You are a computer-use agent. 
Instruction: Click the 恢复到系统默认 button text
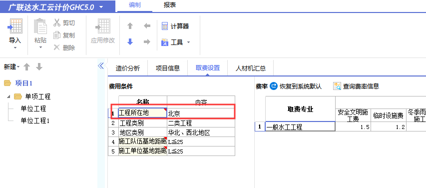pos(301,86)
